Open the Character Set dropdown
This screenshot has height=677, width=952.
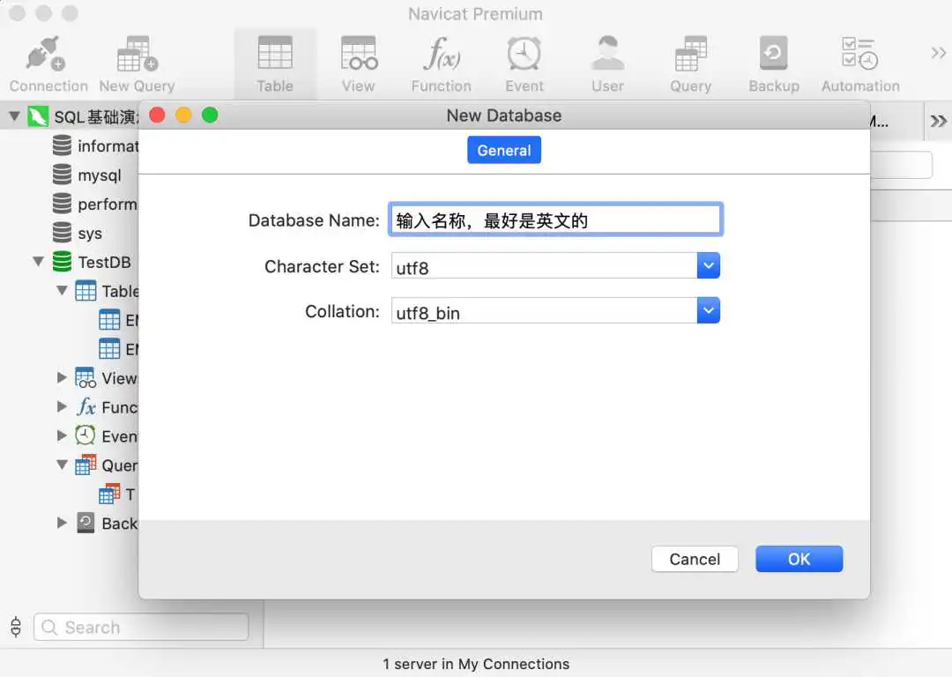pos(709,266)
